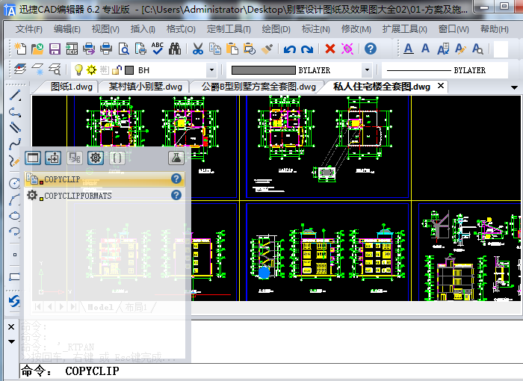Viewport: 523px width, 381px height.
Task: Click the binoculars Find icon
Action: (175, 49)
